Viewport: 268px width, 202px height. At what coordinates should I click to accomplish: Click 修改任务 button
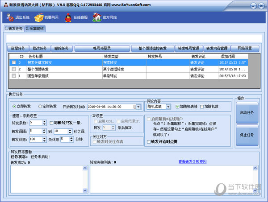coord(40,49)
